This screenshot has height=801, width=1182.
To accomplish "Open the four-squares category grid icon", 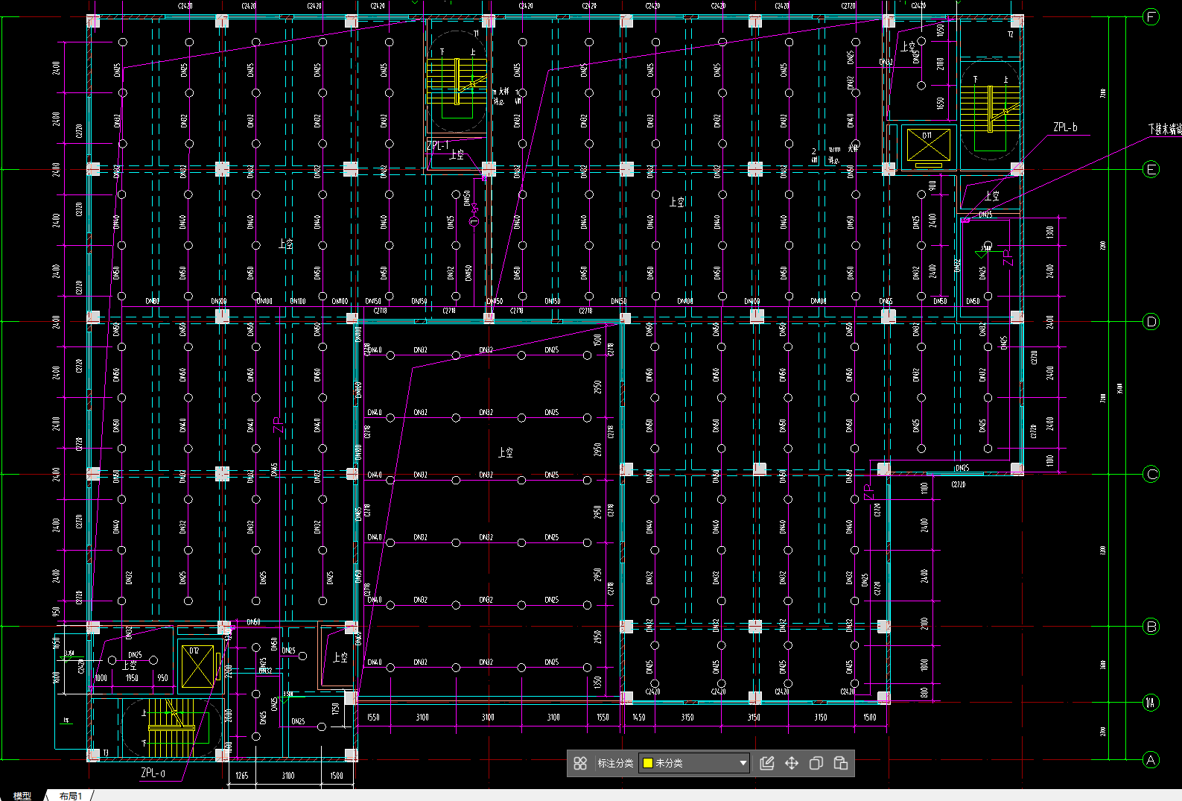I will tap(580, 763).
